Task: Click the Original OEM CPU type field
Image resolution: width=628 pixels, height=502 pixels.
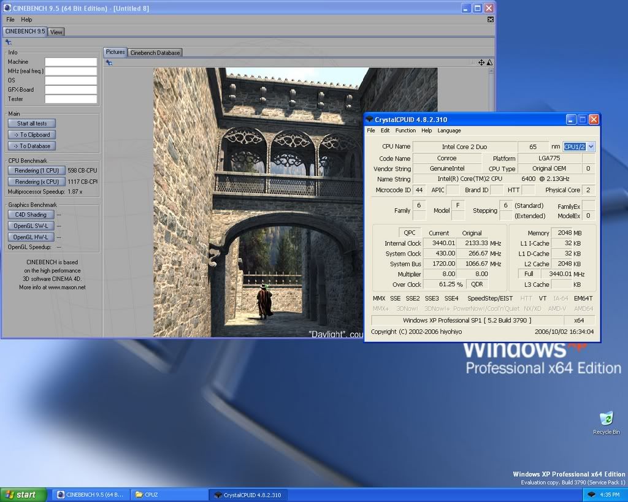Action: click(x=549, y=169)
